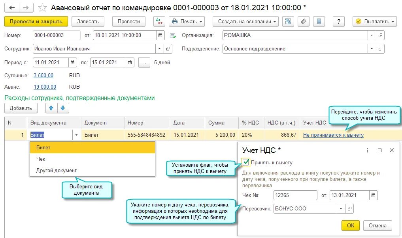Image resolution: width=402 pixels, height=238 pixels.
Task: Click the Чек № field 12365
Action: point(295,195)
